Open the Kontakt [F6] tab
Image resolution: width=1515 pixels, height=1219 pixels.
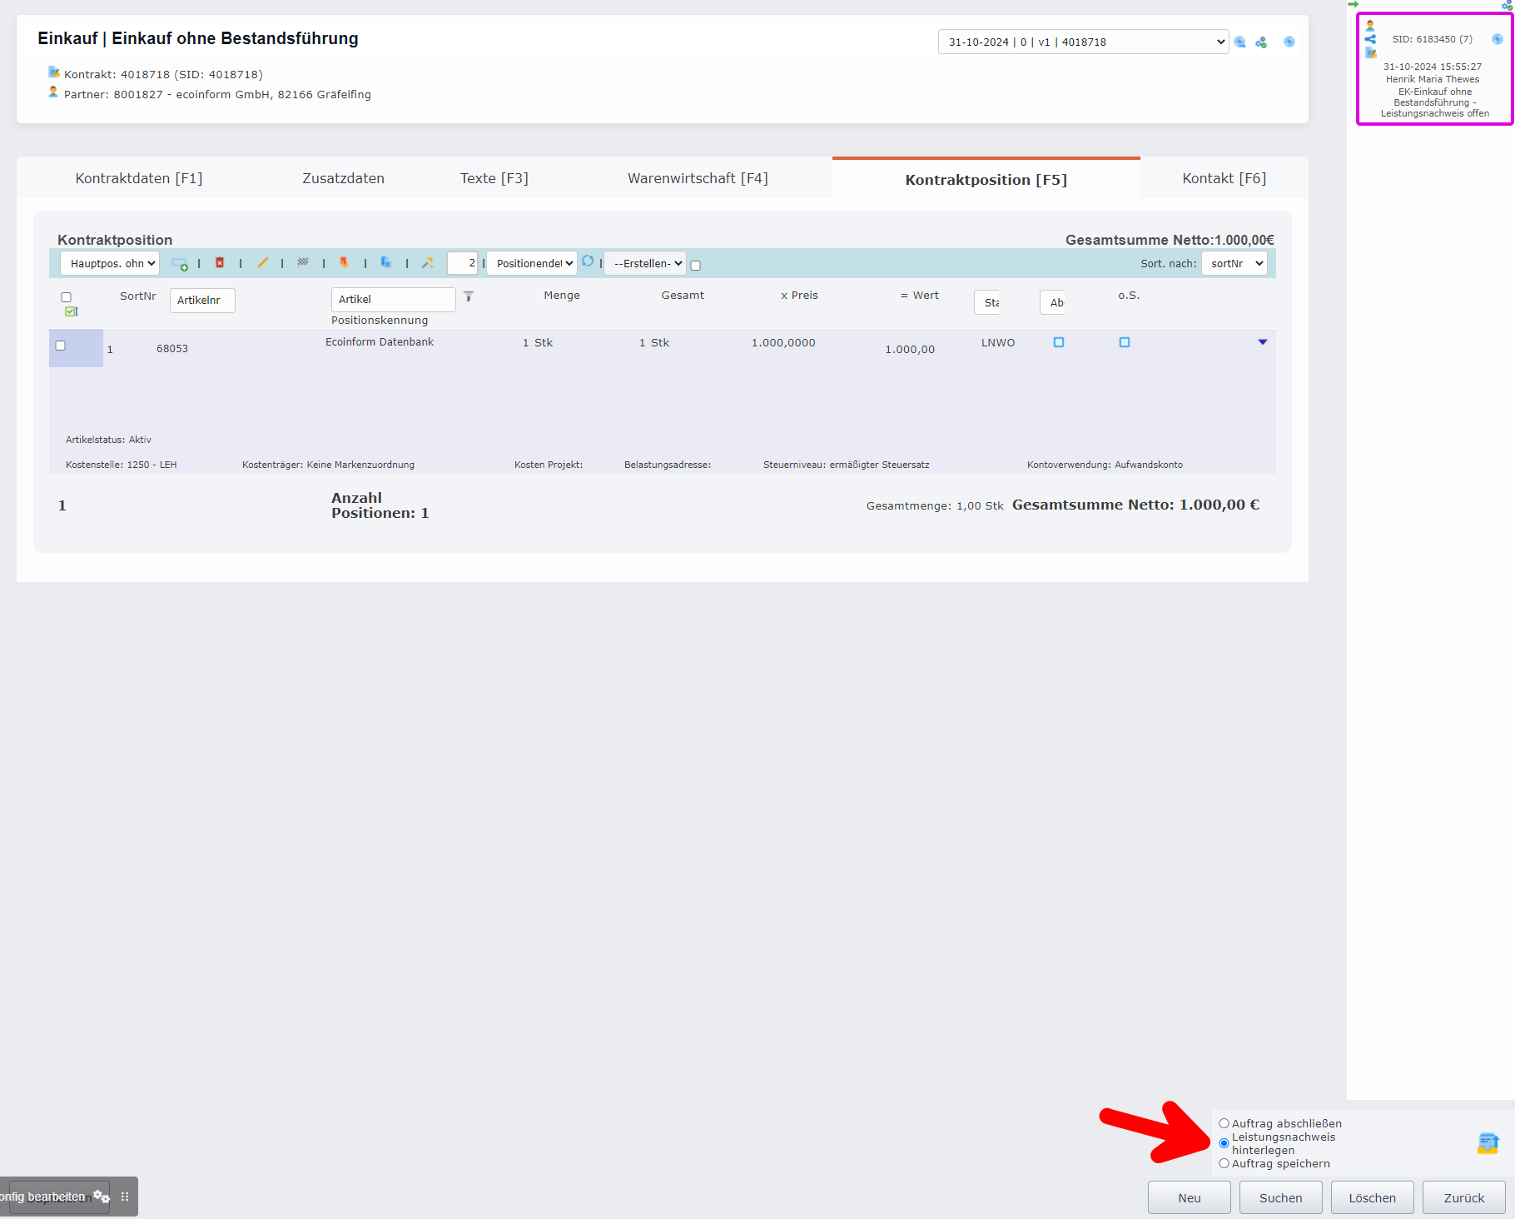(1224, 177)
